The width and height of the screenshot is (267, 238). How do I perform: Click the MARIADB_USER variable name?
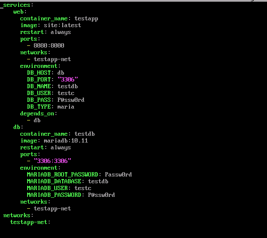tap(47, 188)
